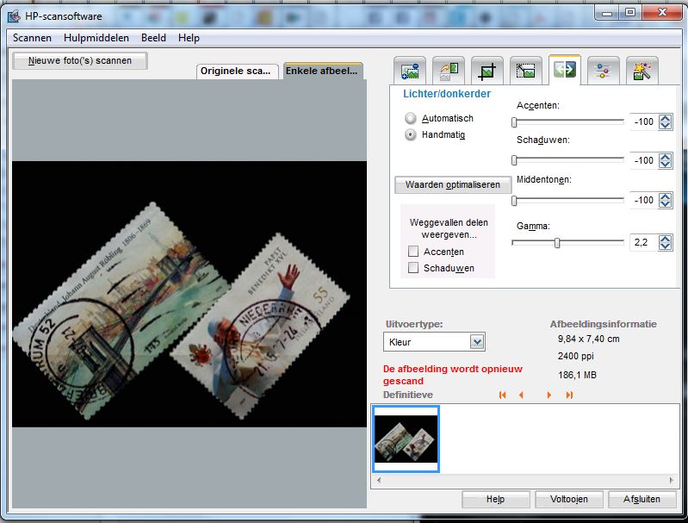Increase the Middentonen value with up arrow
688x523 pixels.
[666, 196]
